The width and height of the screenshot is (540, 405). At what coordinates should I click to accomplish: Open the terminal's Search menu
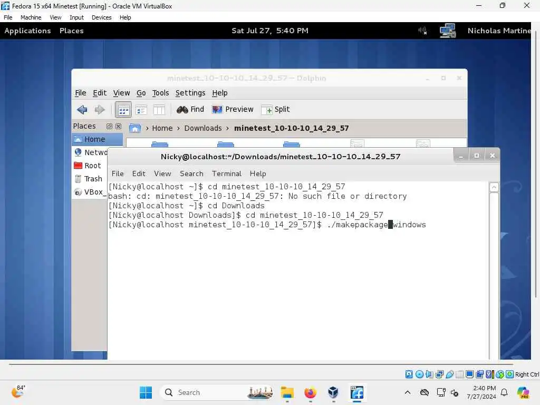click(x=191, y=173)
